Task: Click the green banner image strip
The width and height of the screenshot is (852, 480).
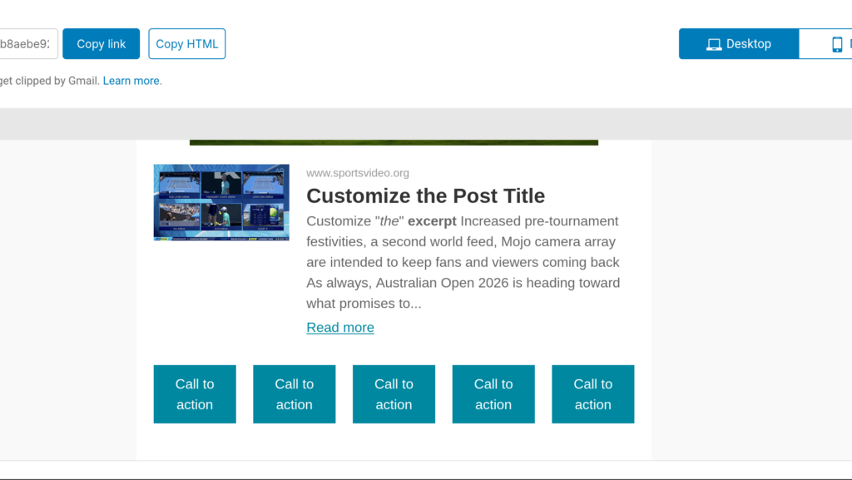Action: (394, 142)
